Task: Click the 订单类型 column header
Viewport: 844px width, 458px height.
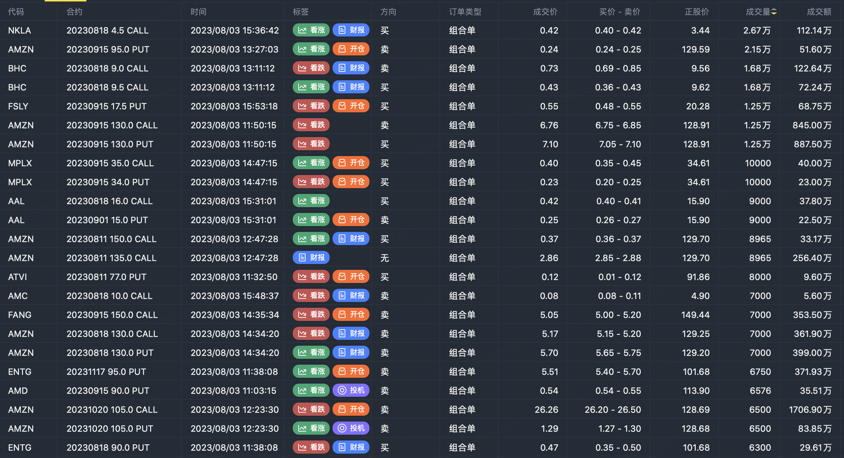Action: click(465, 12)
